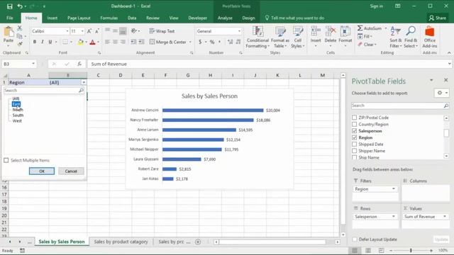Click the Delete cells icon

point(331,31)
